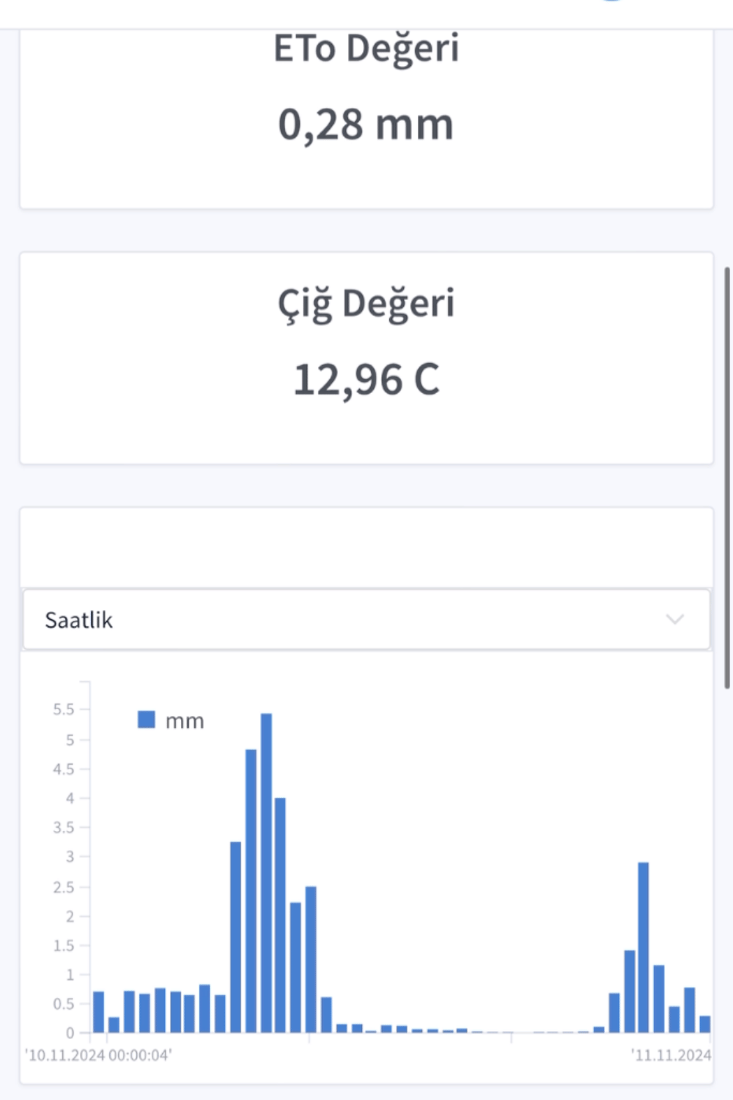Click the 11.11.2024 date axis label

671,1055
